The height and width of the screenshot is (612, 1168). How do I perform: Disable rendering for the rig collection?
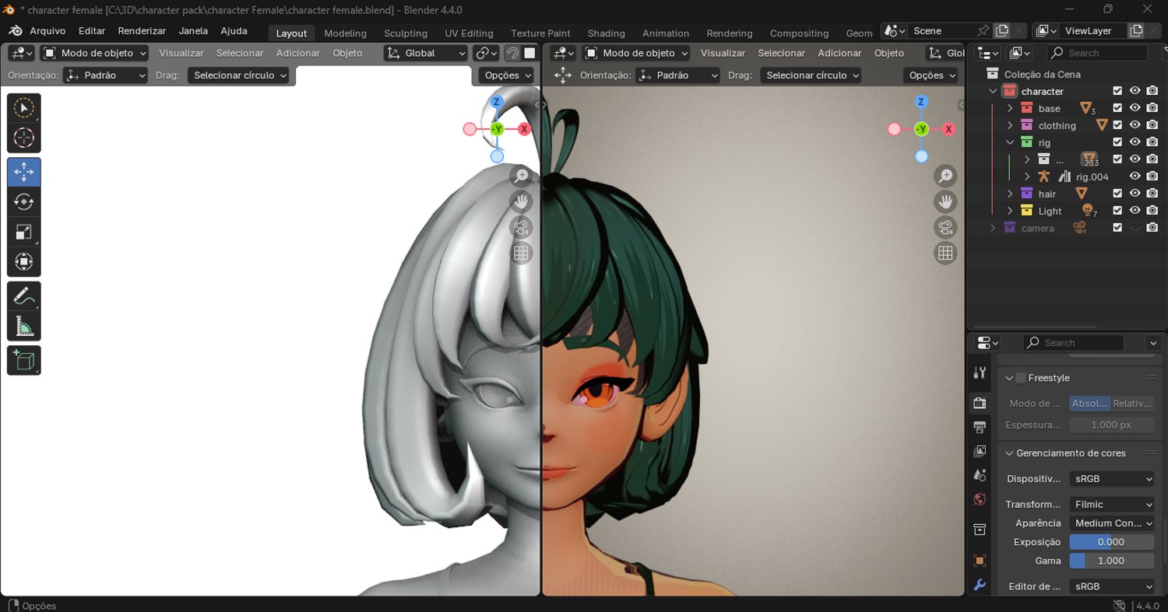(x=1152, y=142)
